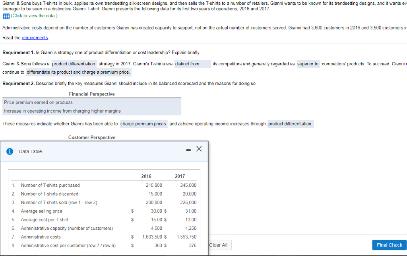This screenshot has width=407, height=256.
Task: Click the 363 cell
Action: tap(158, 245)
